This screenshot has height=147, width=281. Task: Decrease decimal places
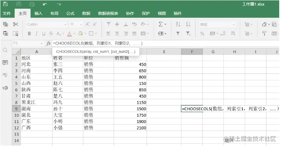(223, 34)
